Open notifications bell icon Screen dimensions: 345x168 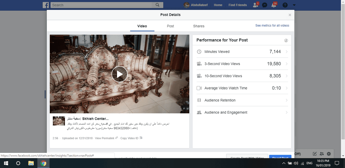pyautogui.click(x=275, y=5)
